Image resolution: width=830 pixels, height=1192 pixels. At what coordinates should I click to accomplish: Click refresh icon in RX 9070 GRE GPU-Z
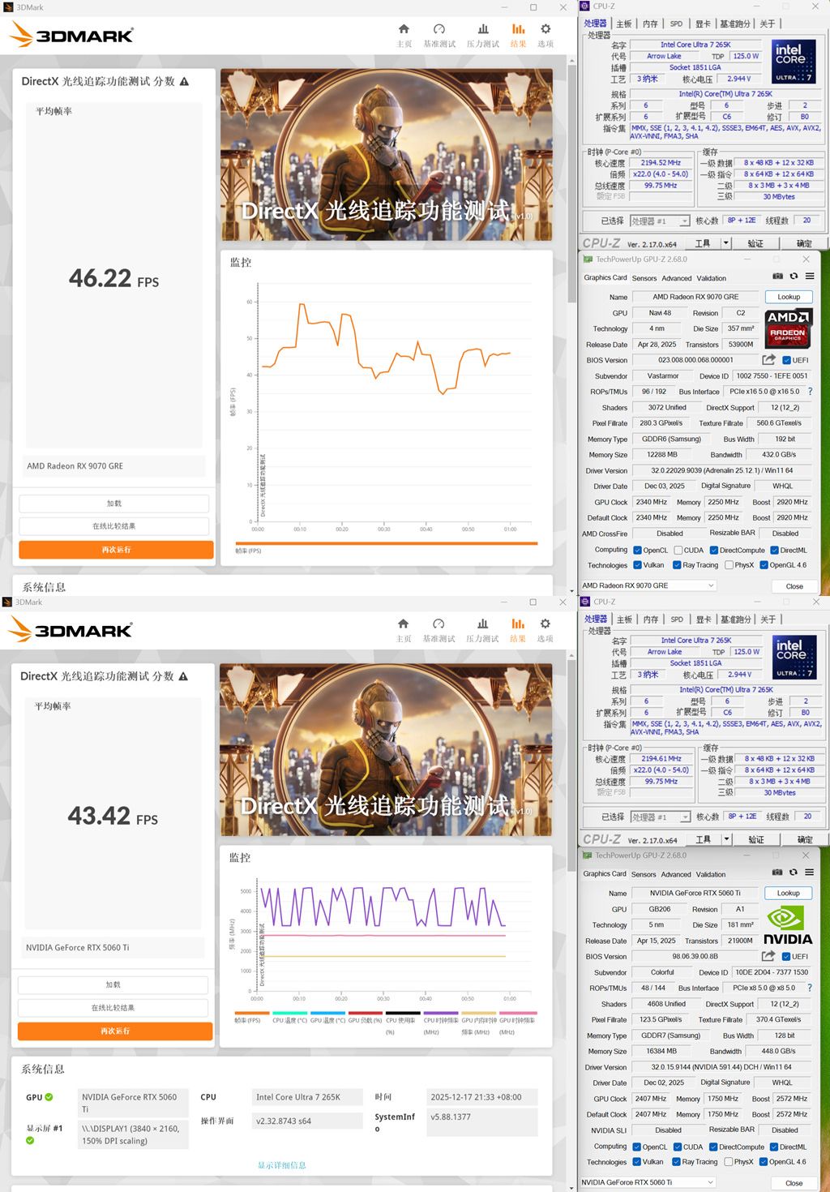click(x=794, y=277)
